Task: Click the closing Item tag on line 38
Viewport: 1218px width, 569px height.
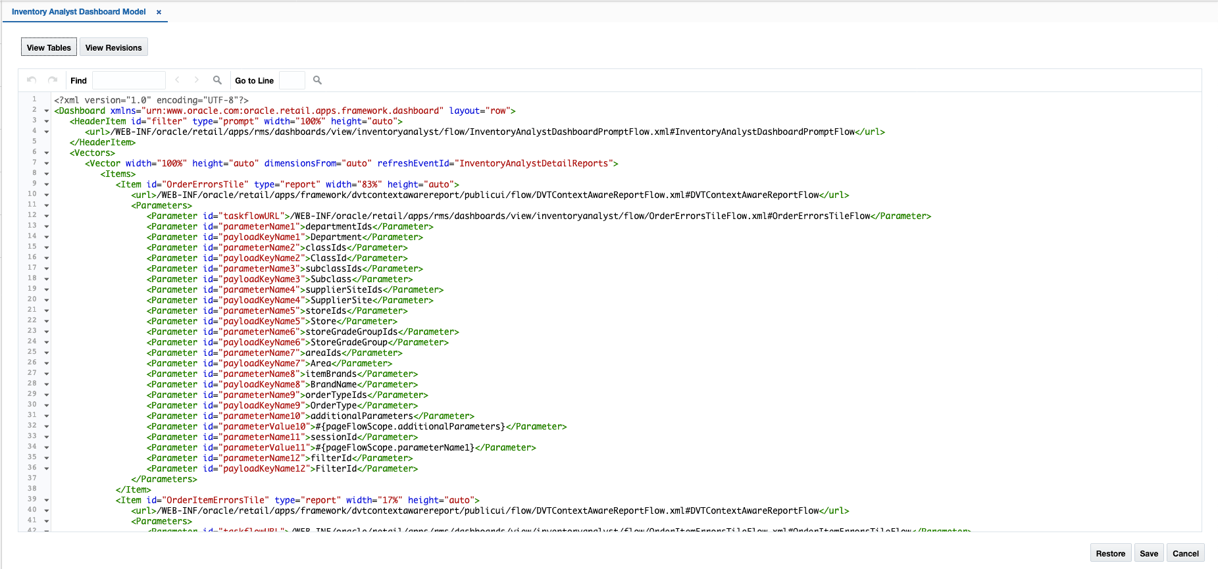Action: (x=133, y=489)
